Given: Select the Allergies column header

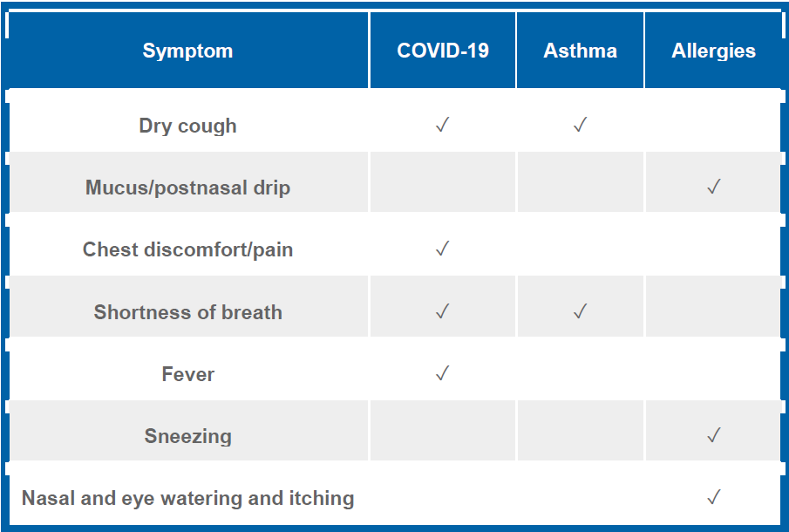Looking at the screenshot, I should point(713,51).
